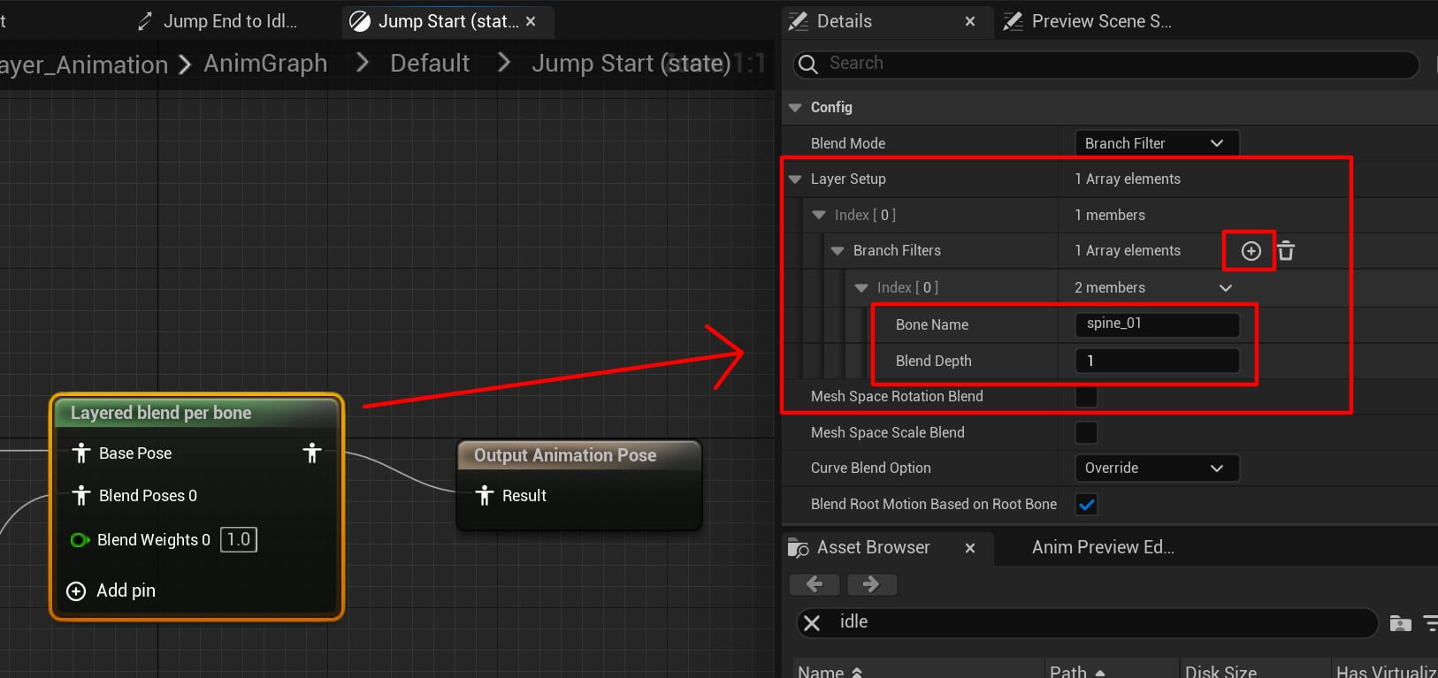
Task: Go back in the Asset Browser history
Action: [815, 584]
